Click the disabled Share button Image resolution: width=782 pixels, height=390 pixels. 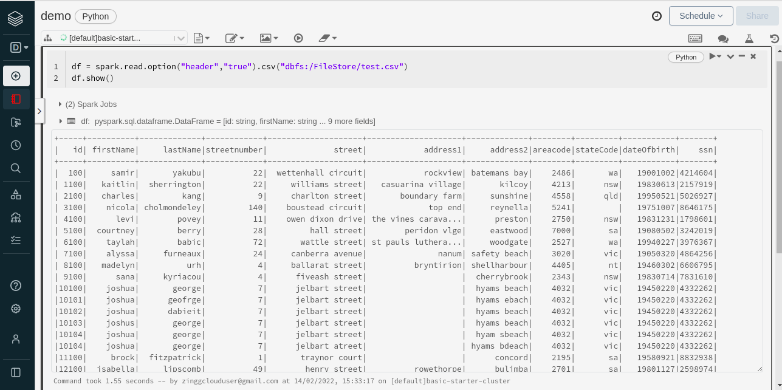click(756, 15)
